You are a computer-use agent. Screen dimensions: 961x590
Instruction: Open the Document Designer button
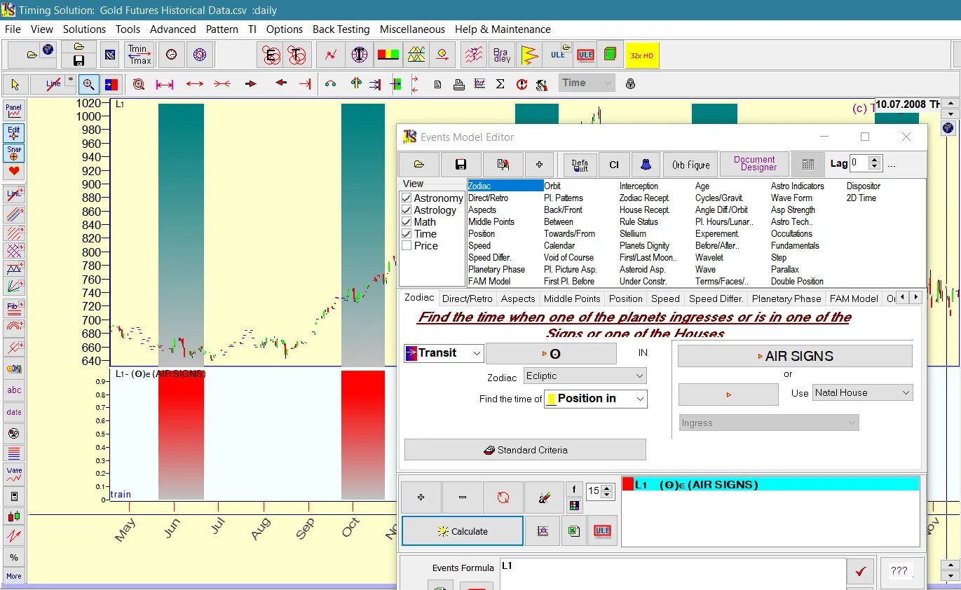754,163
